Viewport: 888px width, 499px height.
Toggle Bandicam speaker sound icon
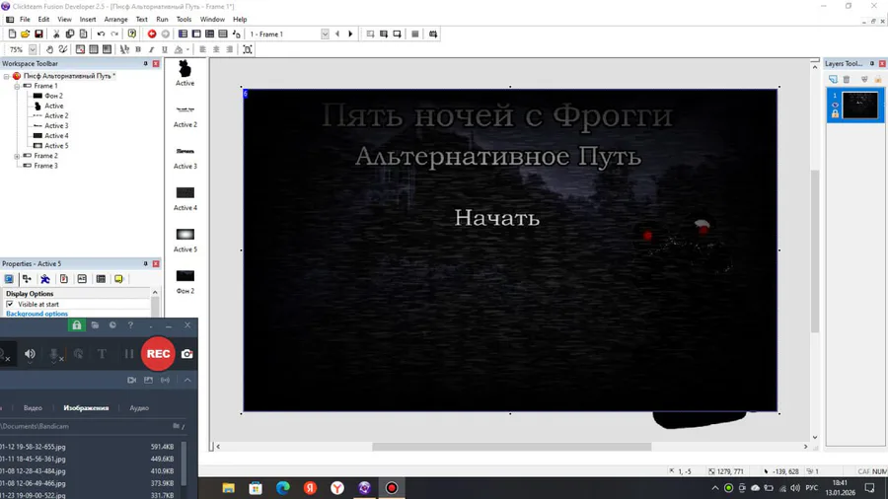coord(30,354)
